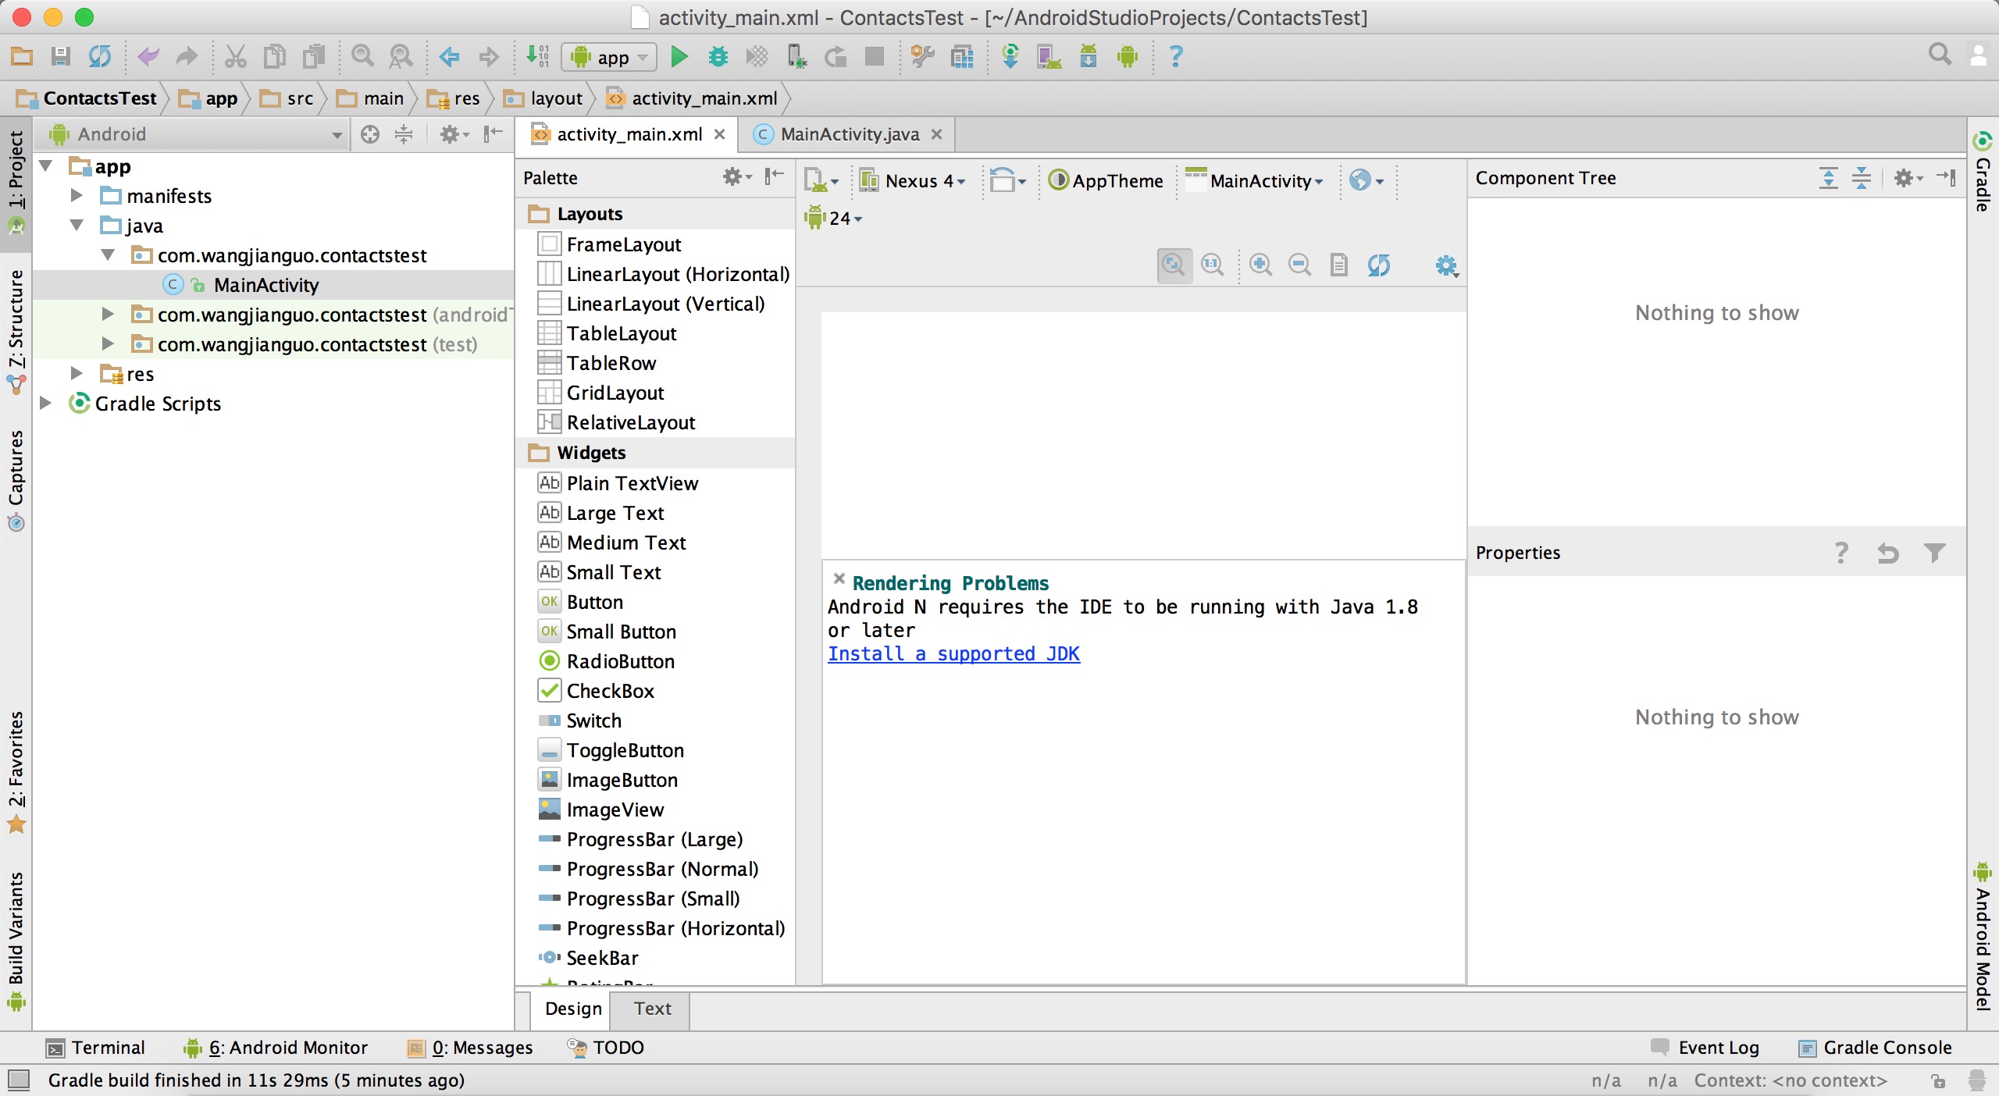Open the API level 24 dropdown

tap(833, 218)
